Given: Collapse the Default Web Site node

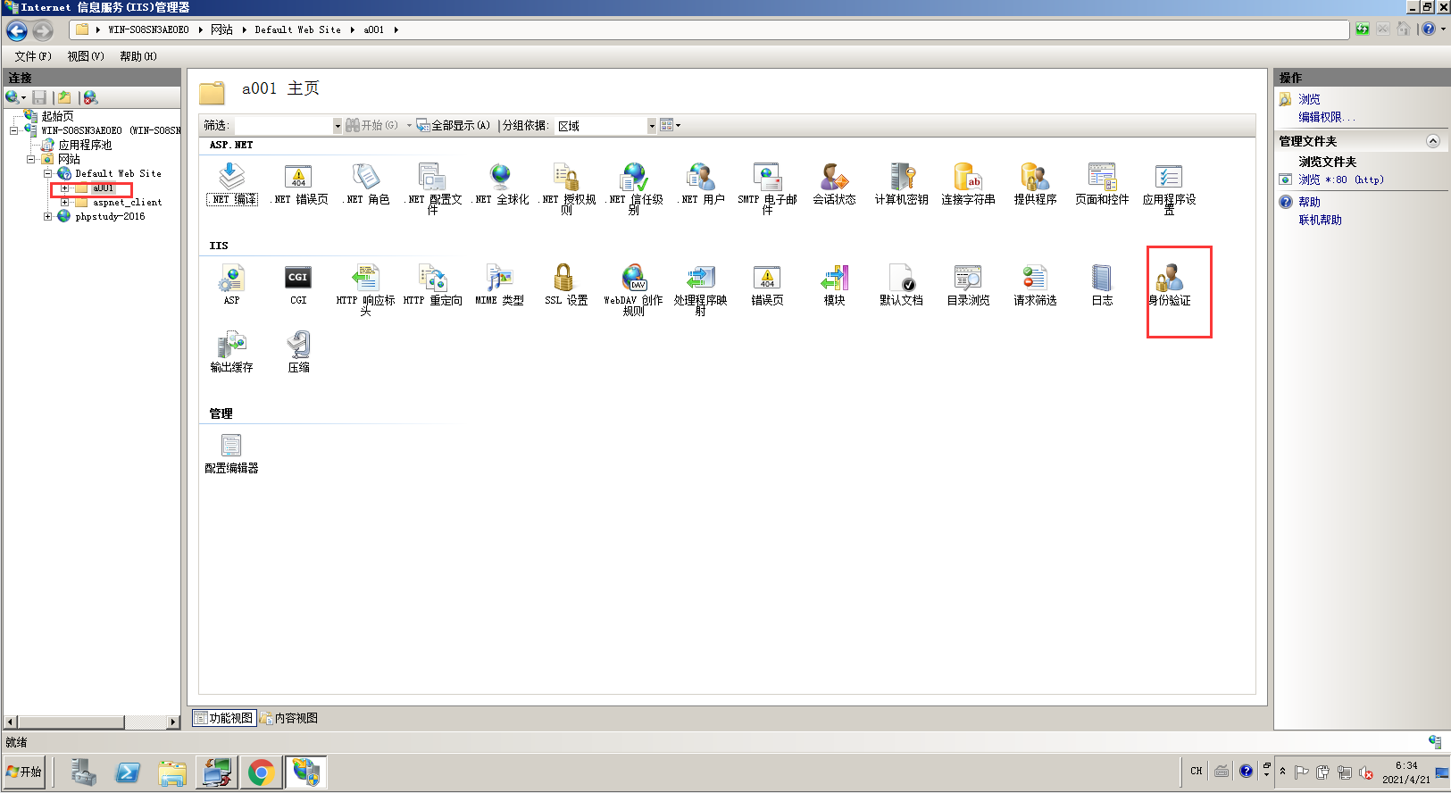Looking at the screenshot, I should 47,173.
